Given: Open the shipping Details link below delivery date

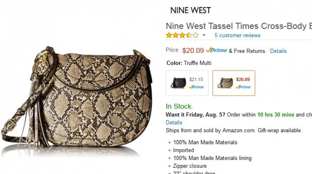Looking at the screenshot, I should click(174, 122).
